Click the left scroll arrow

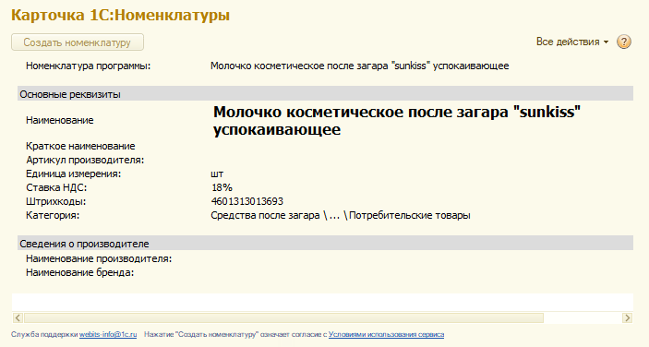point(18,317)
